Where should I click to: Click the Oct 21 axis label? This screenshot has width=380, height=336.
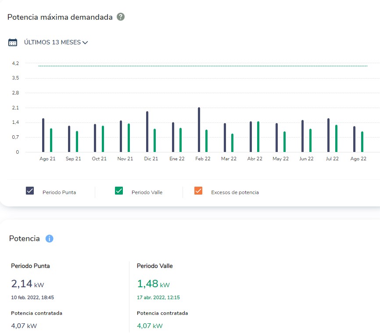pyautogui.click(x=99, y=159)
